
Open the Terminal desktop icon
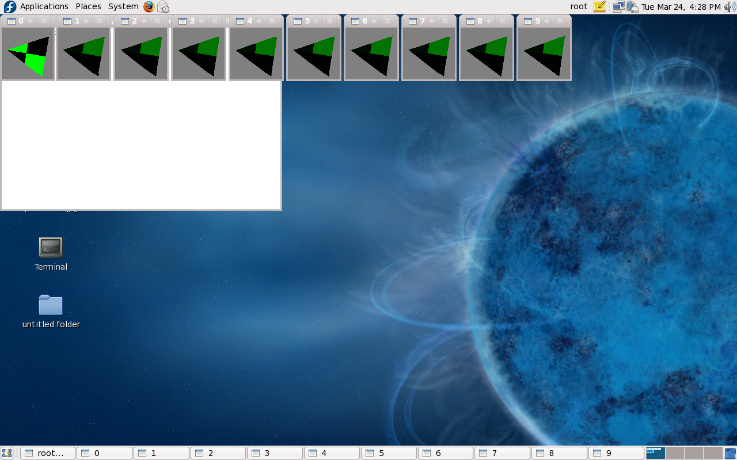click(x=51, y=247)
